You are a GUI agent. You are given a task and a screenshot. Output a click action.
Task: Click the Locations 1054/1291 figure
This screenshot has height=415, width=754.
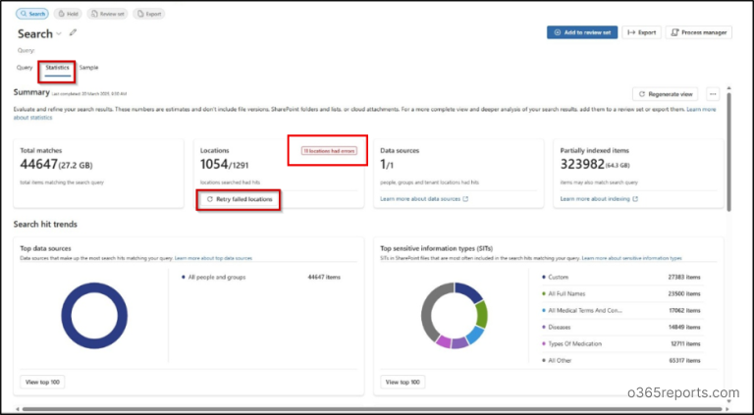tap(224, 165)
